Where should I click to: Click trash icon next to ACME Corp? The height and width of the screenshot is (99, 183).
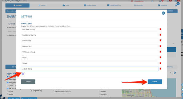(x=160, y=69)
